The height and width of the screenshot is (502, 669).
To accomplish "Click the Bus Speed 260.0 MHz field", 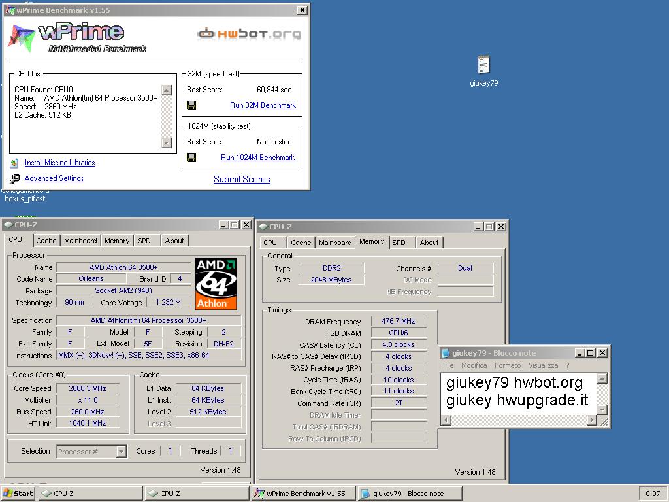I will click(88, 412).
